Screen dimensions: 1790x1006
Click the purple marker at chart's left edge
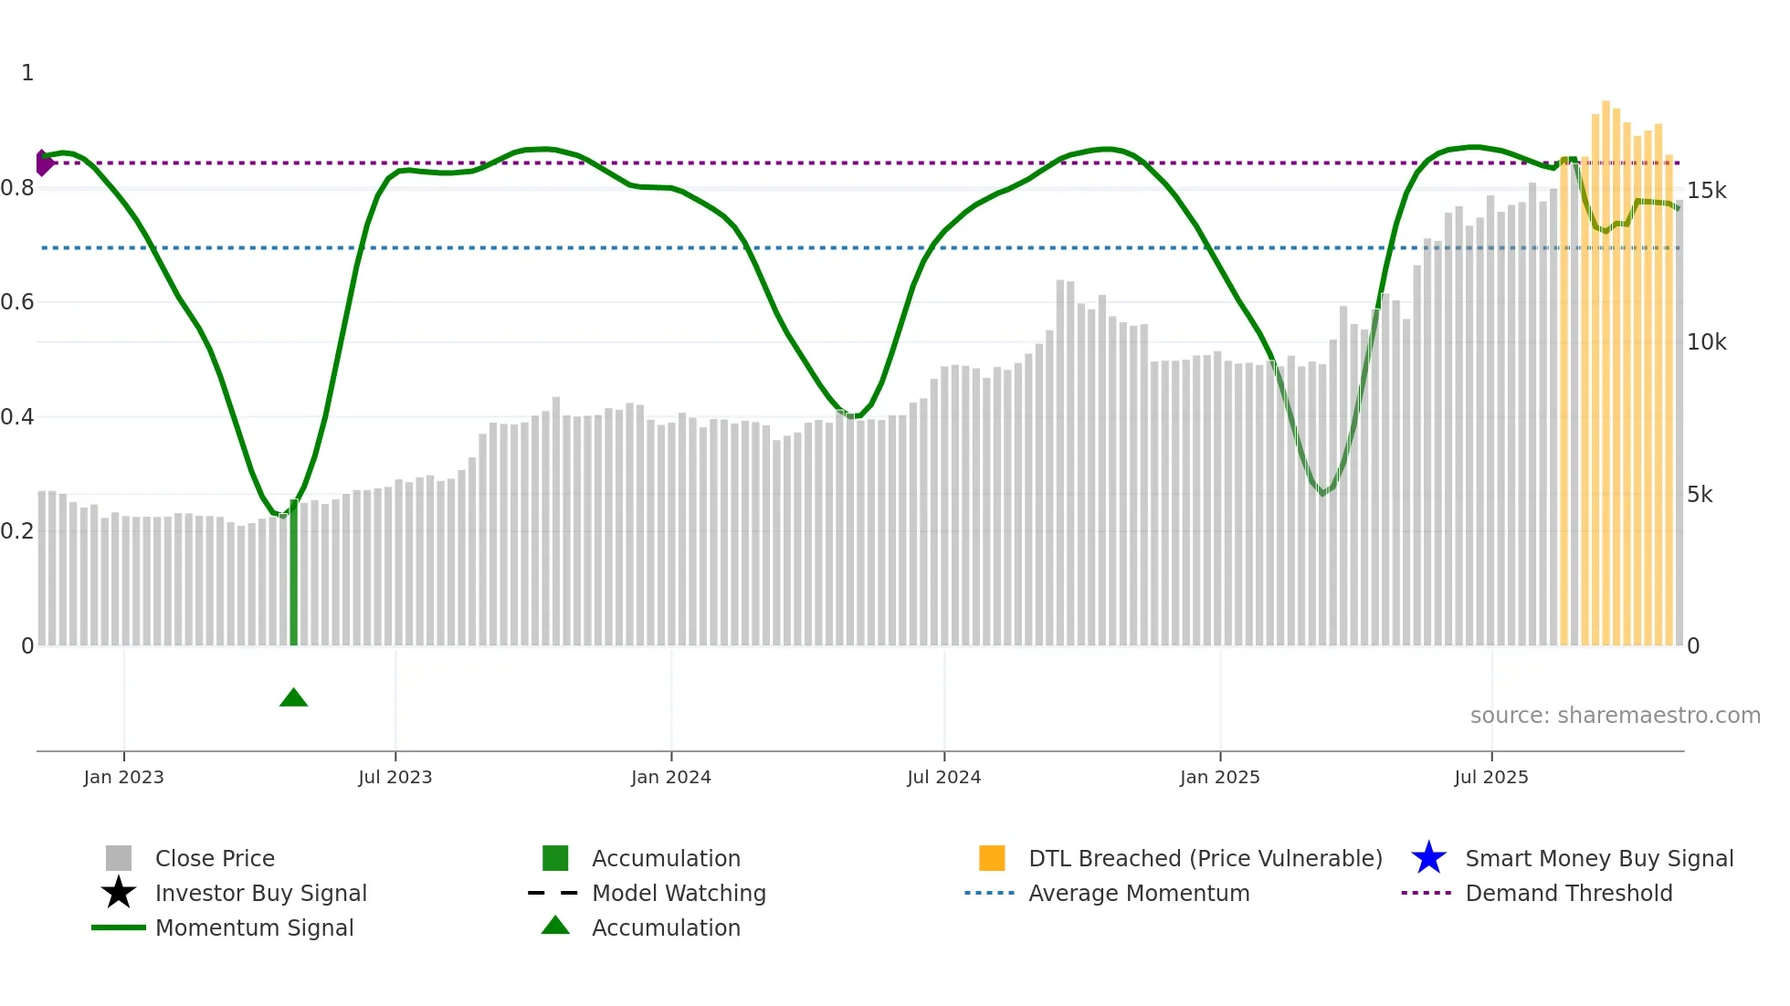click(43, 163)
